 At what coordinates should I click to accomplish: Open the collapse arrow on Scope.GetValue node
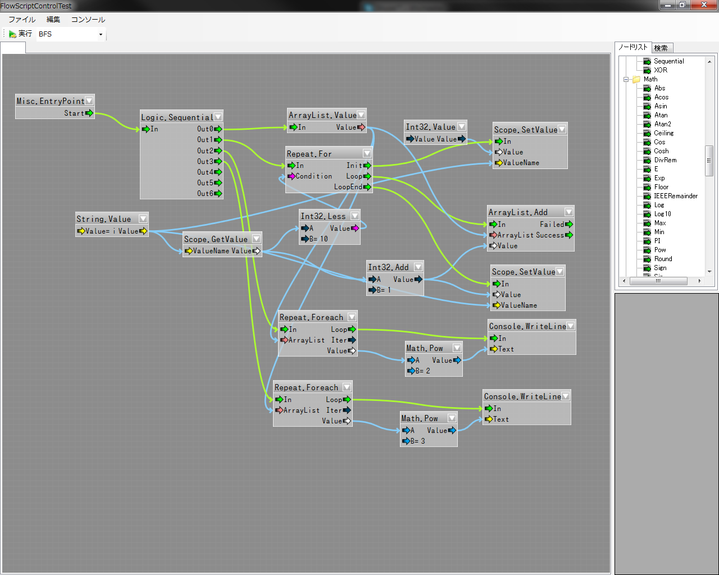tap(256, 239)
